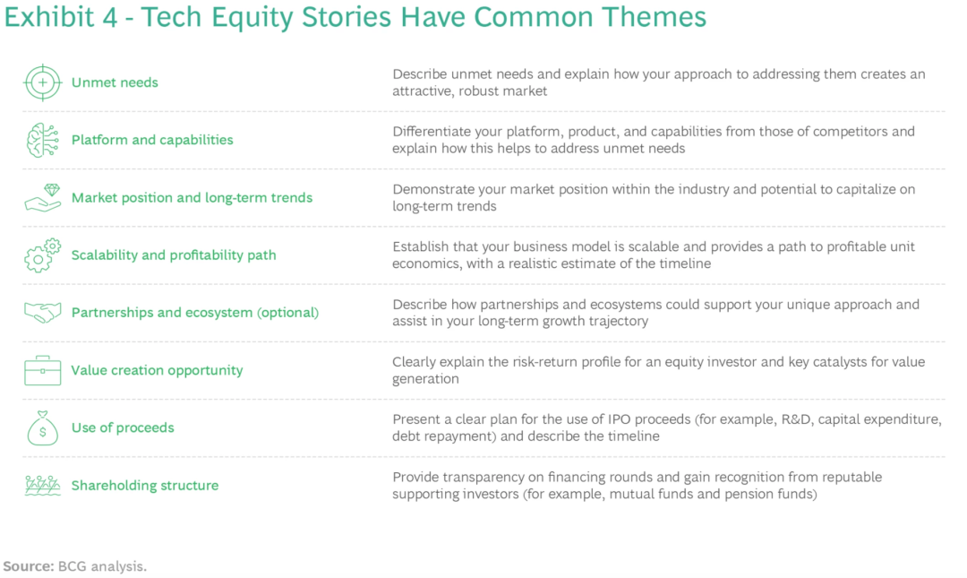Select the Value creation opportunity label
967x578 pixels.
point(158,370)
